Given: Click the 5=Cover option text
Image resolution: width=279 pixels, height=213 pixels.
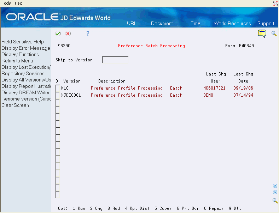Looking at the screenshot, I should tap(163, 208).
